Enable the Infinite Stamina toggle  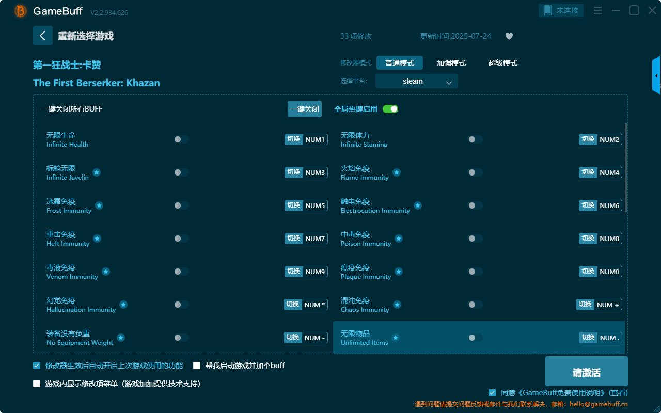pyautogui.click(x=476, y=139)
